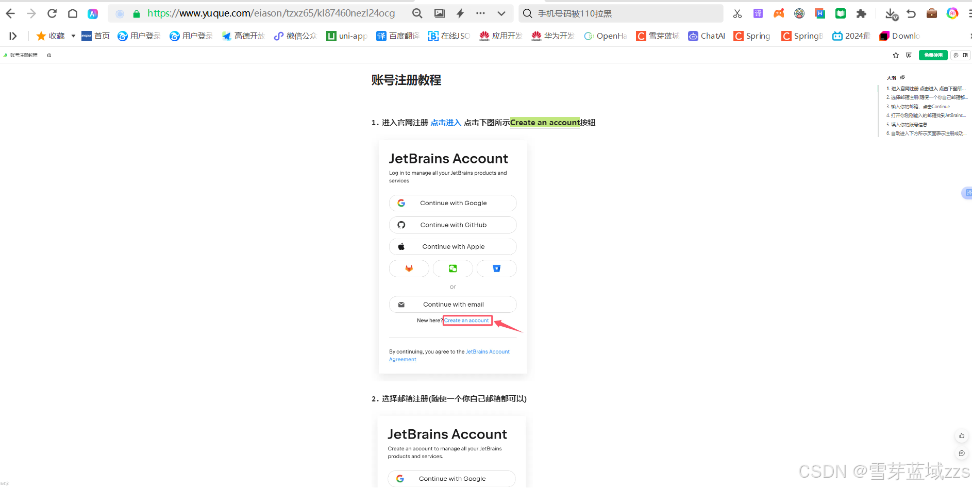Jump to outline item 4 打开你刚刚输入的邮箱
The height and width of the screenshot is (488, 972).
(926, 115)
